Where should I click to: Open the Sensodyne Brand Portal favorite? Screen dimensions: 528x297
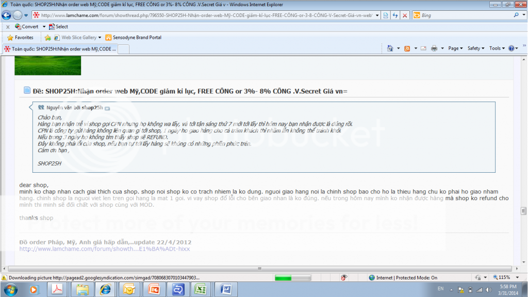(133, 38)
